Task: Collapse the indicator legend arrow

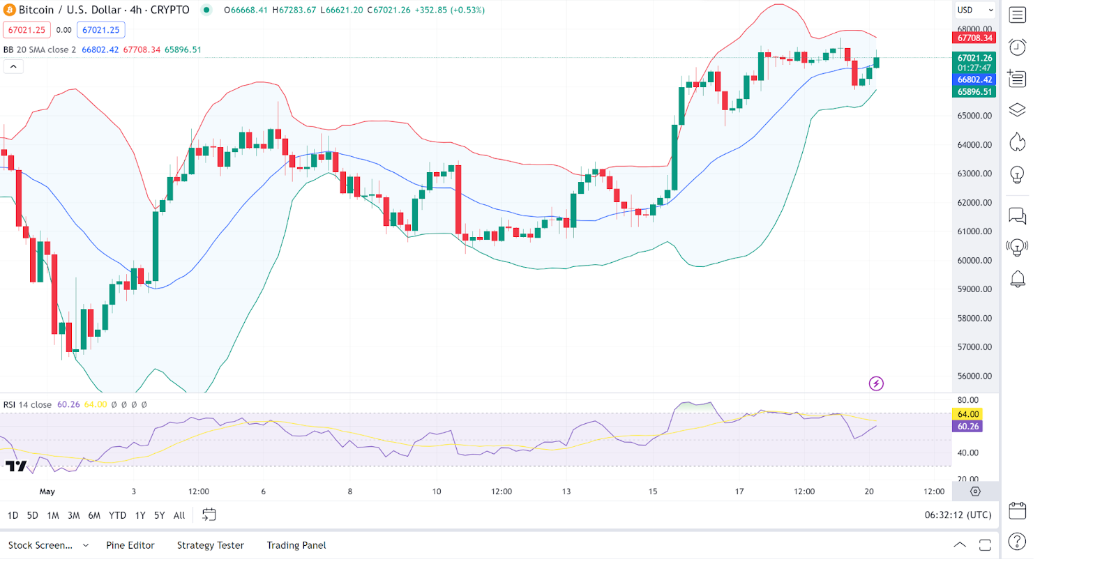Action: (x=13, y=66)
